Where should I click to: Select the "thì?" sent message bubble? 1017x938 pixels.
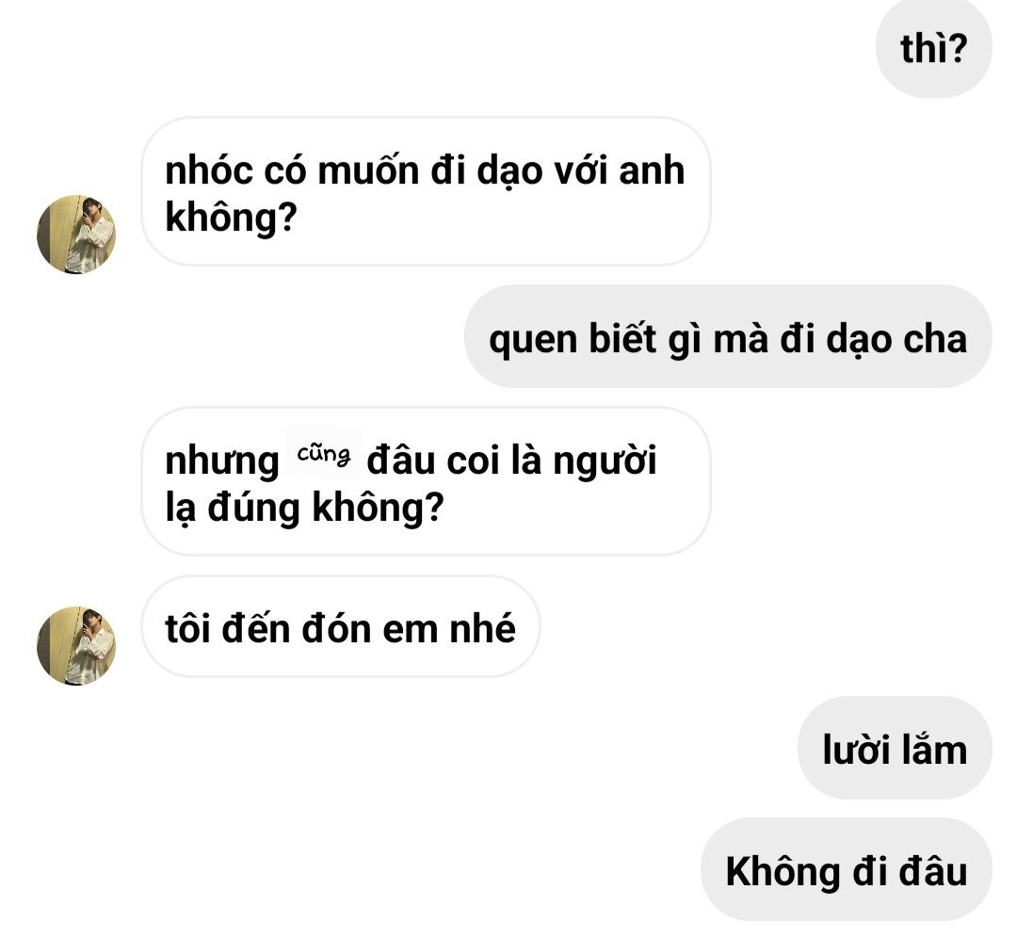pos(933,49)
